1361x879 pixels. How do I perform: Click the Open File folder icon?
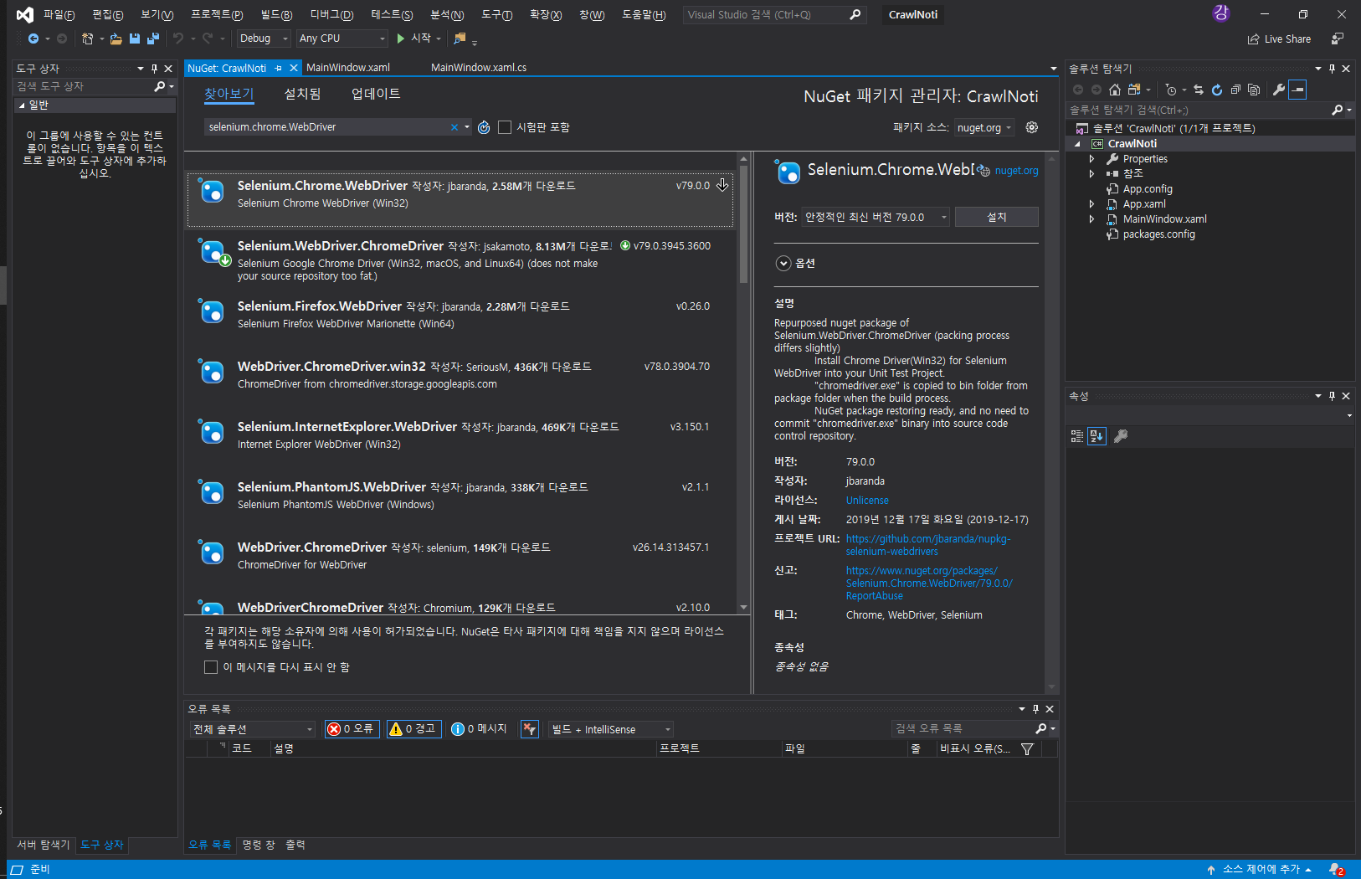coord(116,39)
